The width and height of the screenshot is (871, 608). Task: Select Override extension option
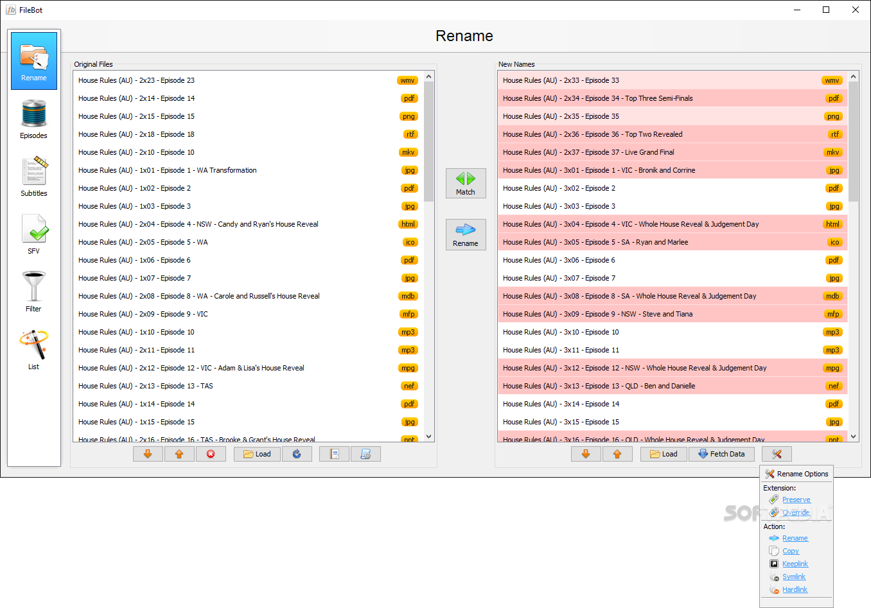pos(796,512)
